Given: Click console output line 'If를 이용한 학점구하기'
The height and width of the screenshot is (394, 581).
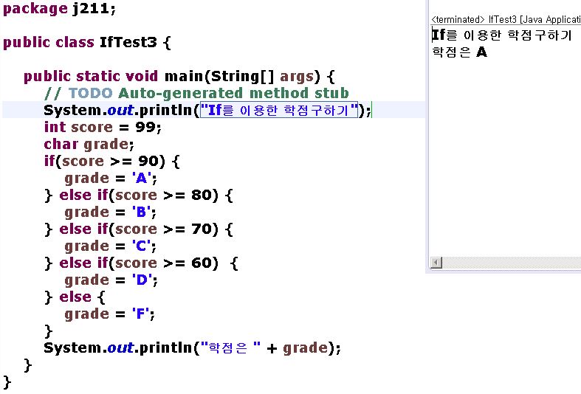Looking at the screenshot, I should 502,35.
